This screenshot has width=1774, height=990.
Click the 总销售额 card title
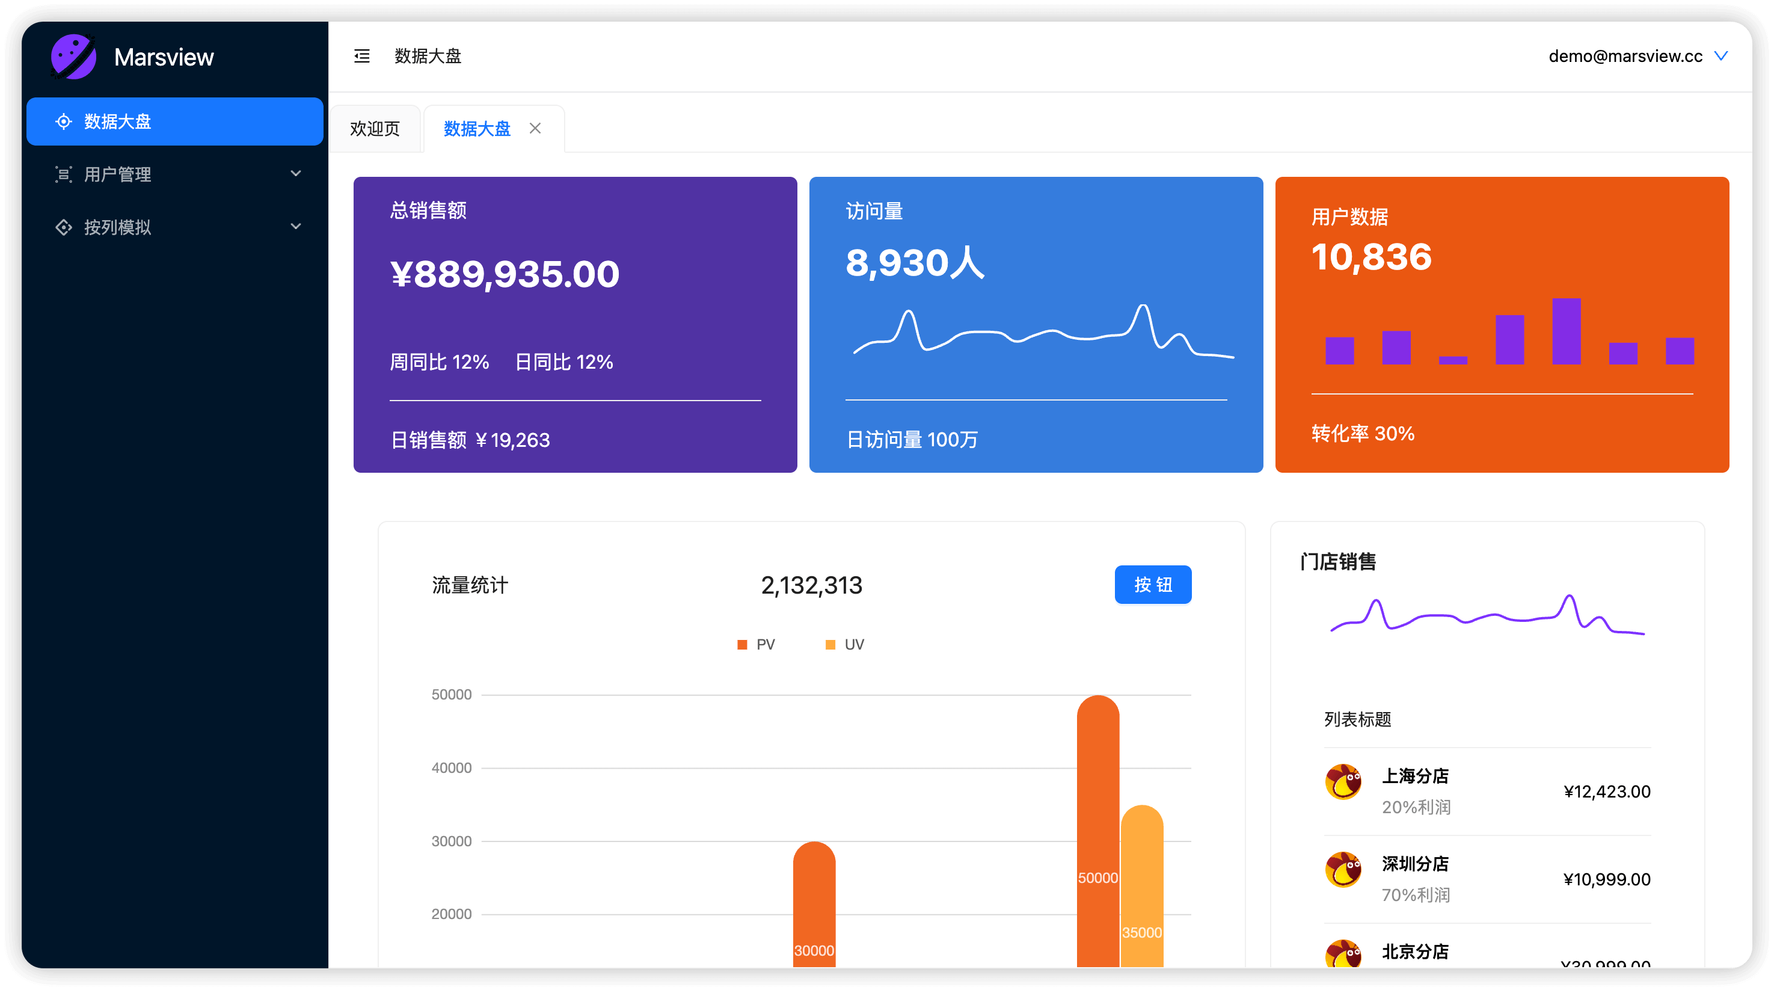(x=428, y=210)
